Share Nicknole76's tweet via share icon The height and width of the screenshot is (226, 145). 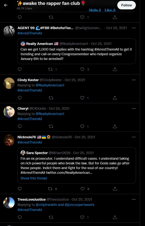tap(115, 189)
